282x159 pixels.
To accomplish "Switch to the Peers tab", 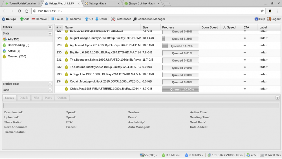I will pyautogui.click(x=49, y=98).
